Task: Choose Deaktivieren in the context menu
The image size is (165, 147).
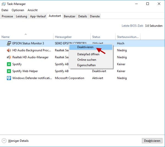Action: pyautogui.click(x=91, y=47)
